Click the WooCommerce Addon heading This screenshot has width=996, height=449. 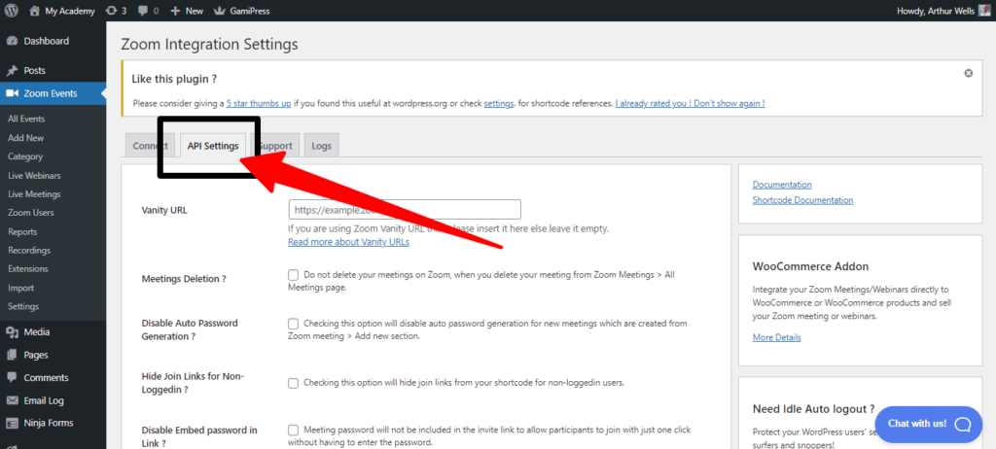coord(810,266)
